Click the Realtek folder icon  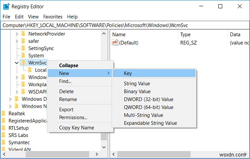[x=3, y=114]
